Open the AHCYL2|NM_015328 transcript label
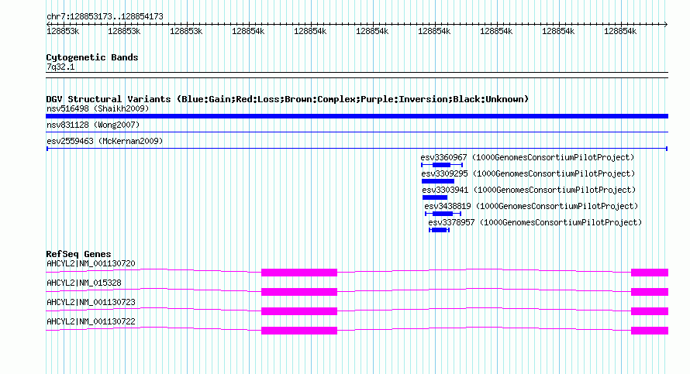The image size is (690, 374). click(84, 283)
